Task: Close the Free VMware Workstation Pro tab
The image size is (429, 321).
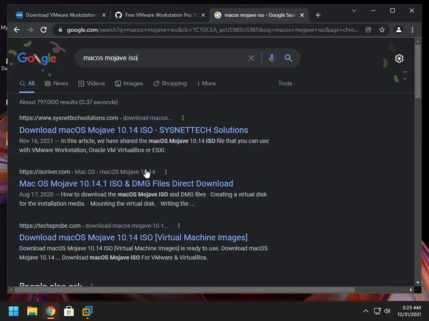Action: 203,15
